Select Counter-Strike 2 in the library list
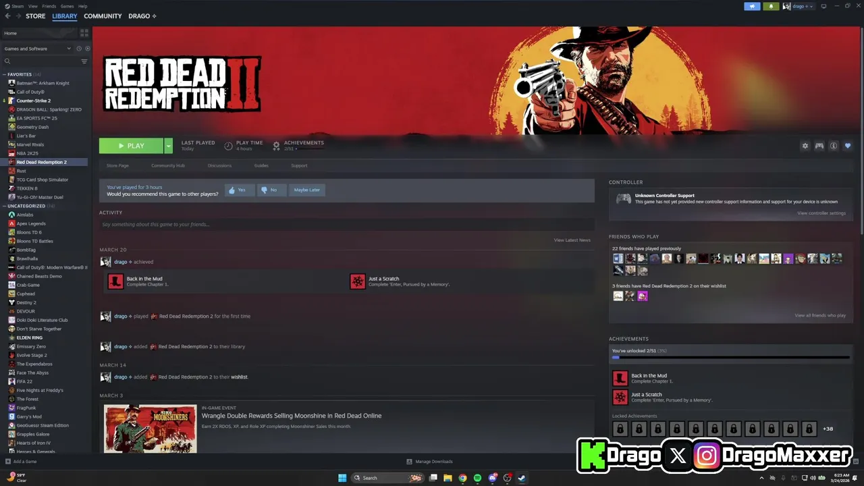Viewport: 864px width, 486px height. tap(33, 101)
